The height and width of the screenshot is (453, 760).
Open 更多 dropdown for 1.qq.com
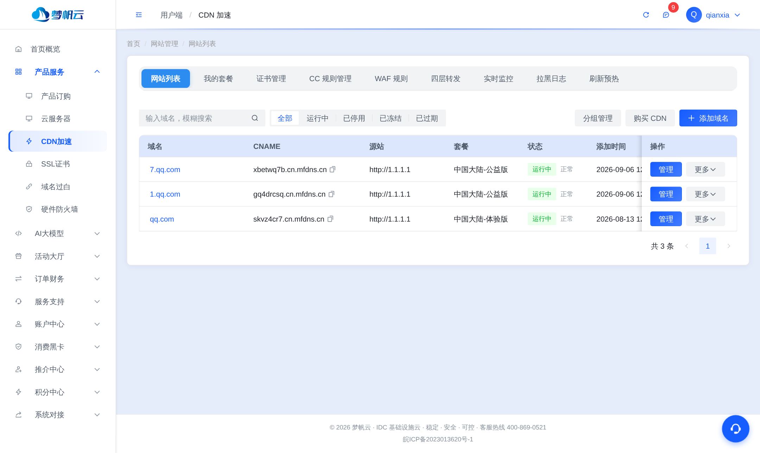[705, 194]
